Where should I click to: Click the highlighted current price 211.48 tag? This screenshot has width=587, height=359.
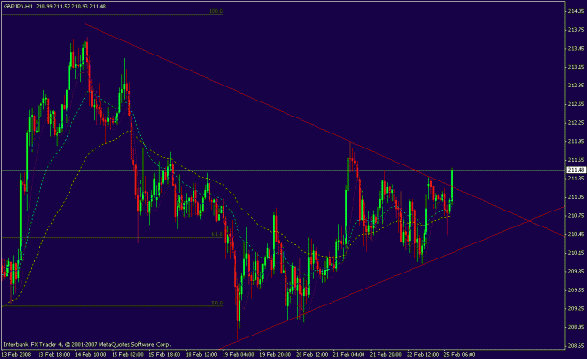point(576,170)
